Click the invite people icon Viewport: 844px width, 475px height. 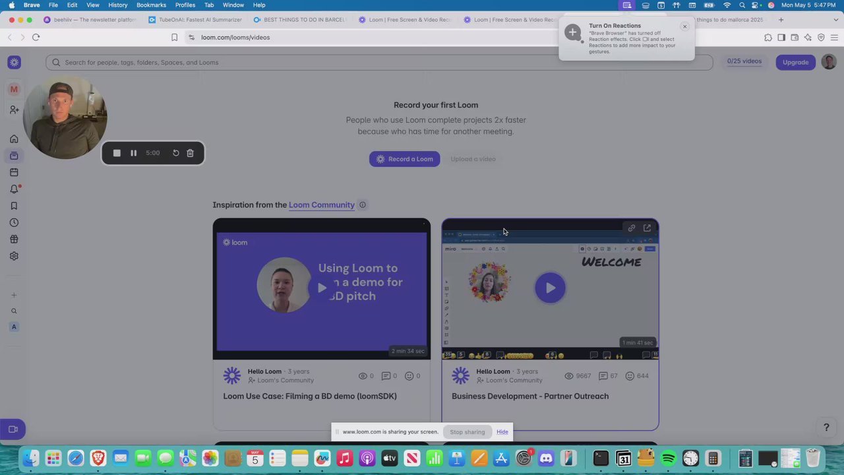click(x=14, y=110)
